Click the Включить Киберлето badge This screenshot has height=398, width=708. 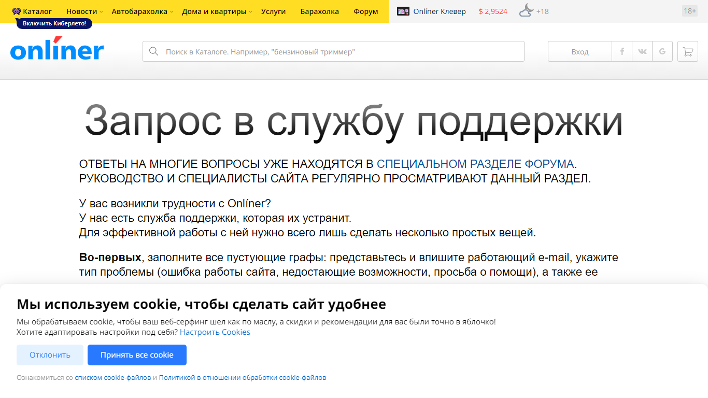coord(54,23)
